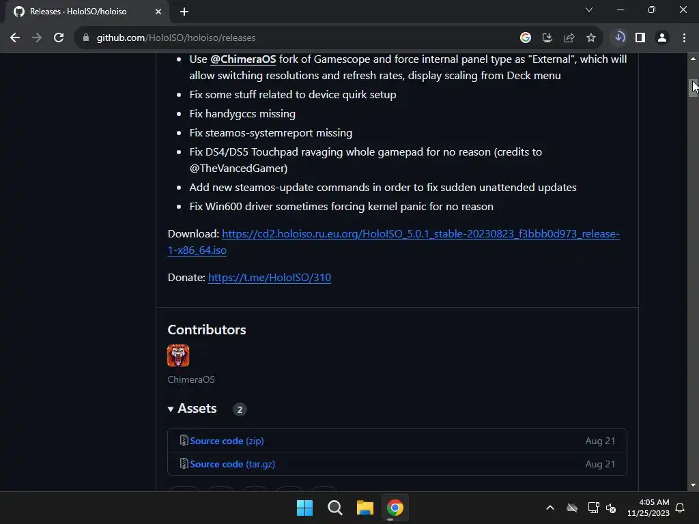The width and height of the screenshot is (699, 524).
Task: Click the 'Contributors' heading
Action: tap(207, 330)
